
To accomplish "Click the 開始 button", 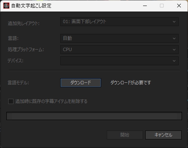I will tap(125, 135).
